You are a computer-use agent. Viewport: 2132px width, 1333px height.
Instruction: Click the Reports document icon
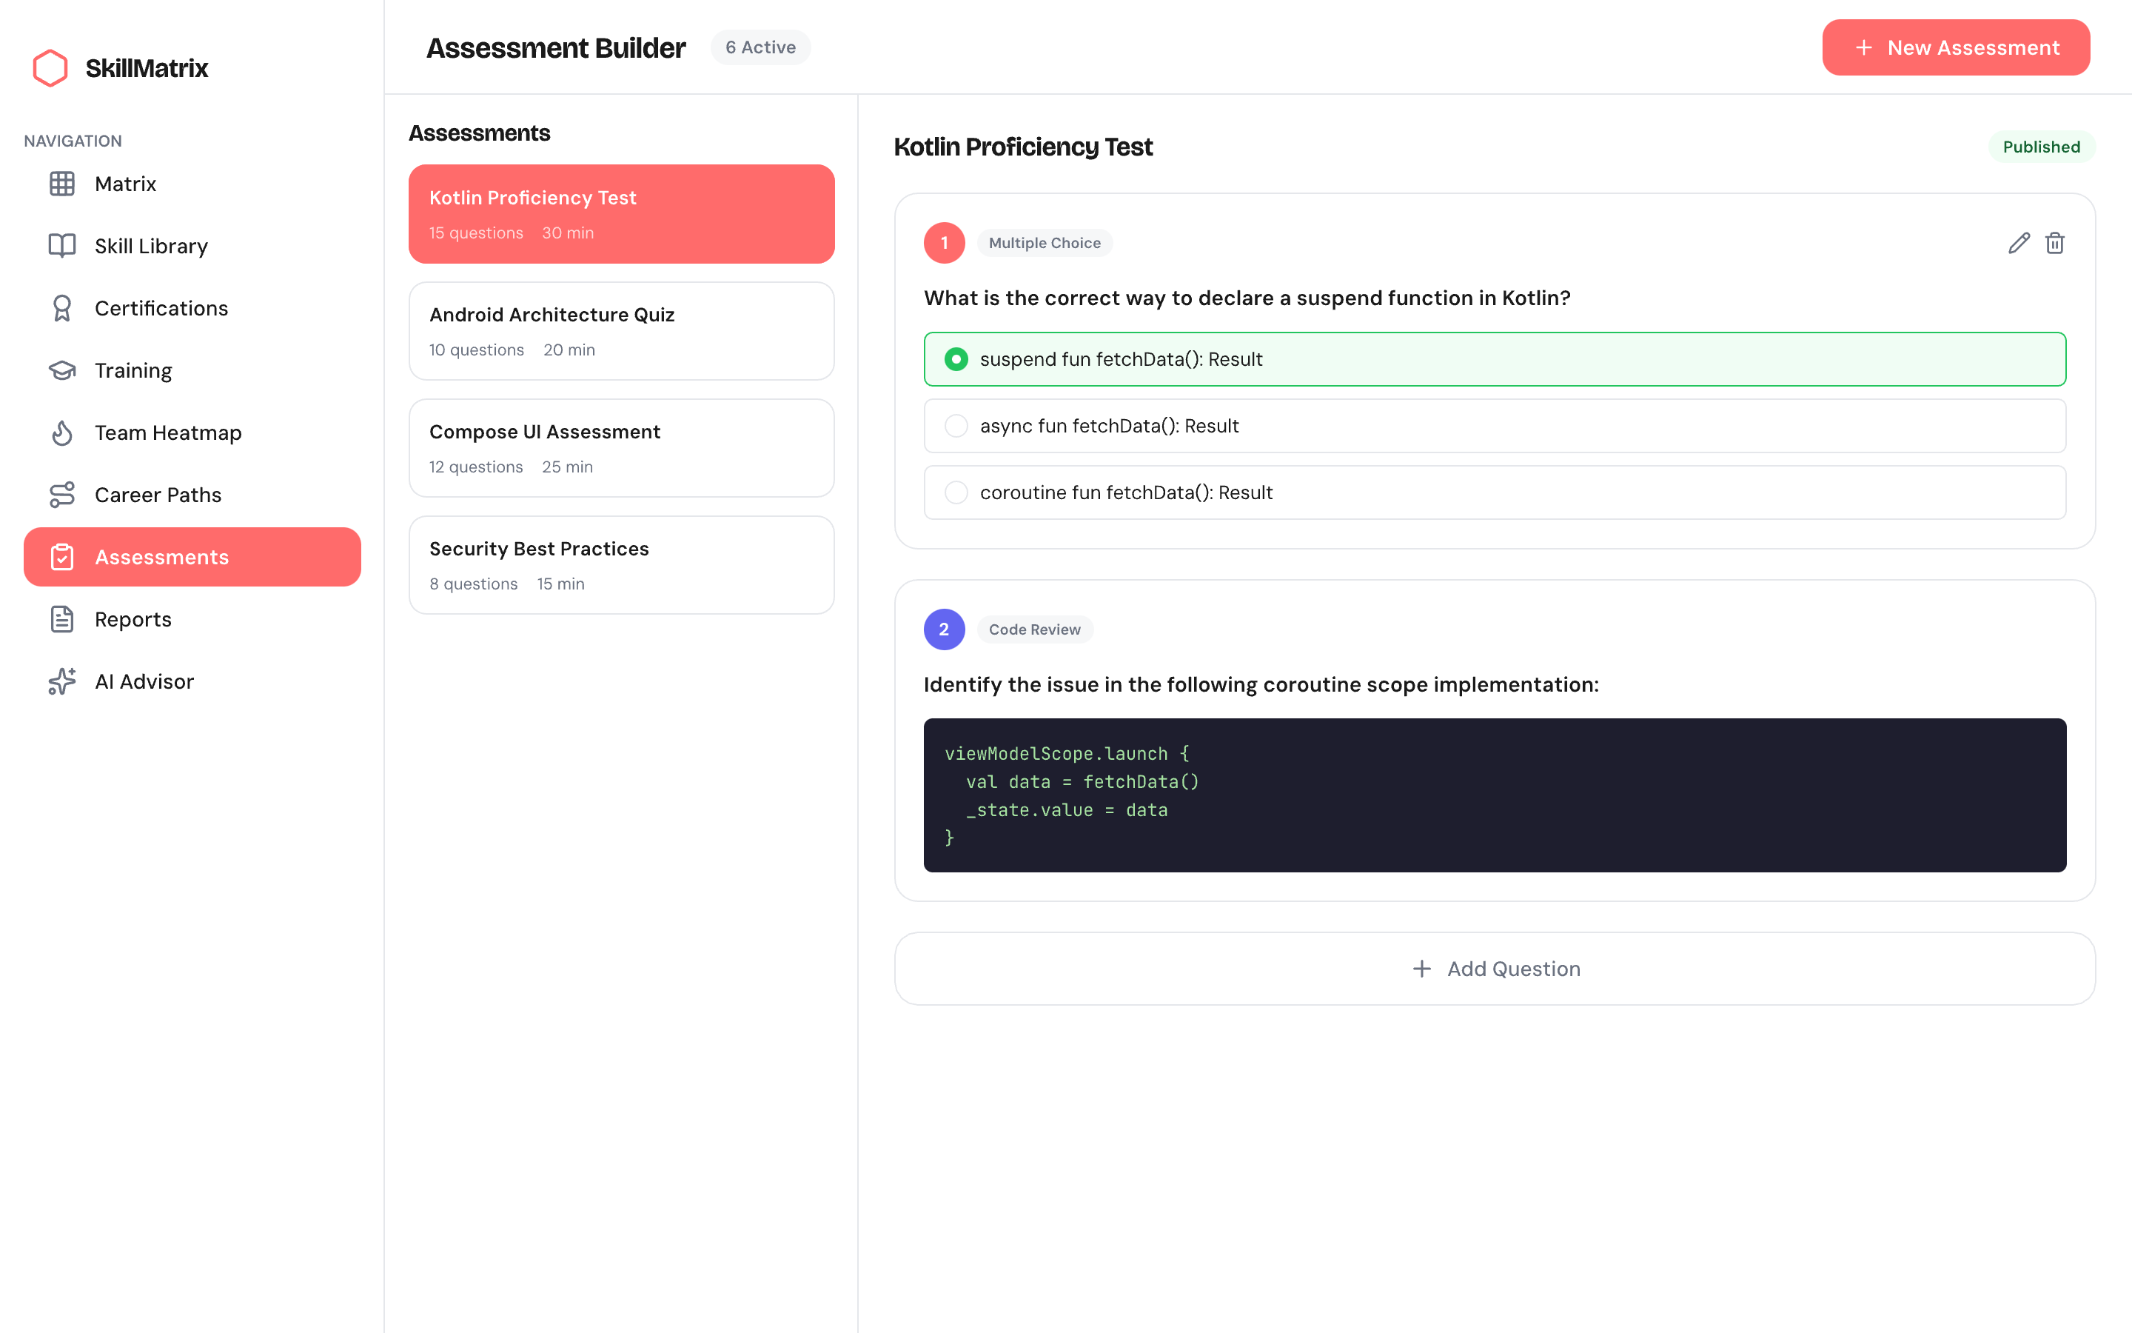pyautogui.click(x=61, y=619)
